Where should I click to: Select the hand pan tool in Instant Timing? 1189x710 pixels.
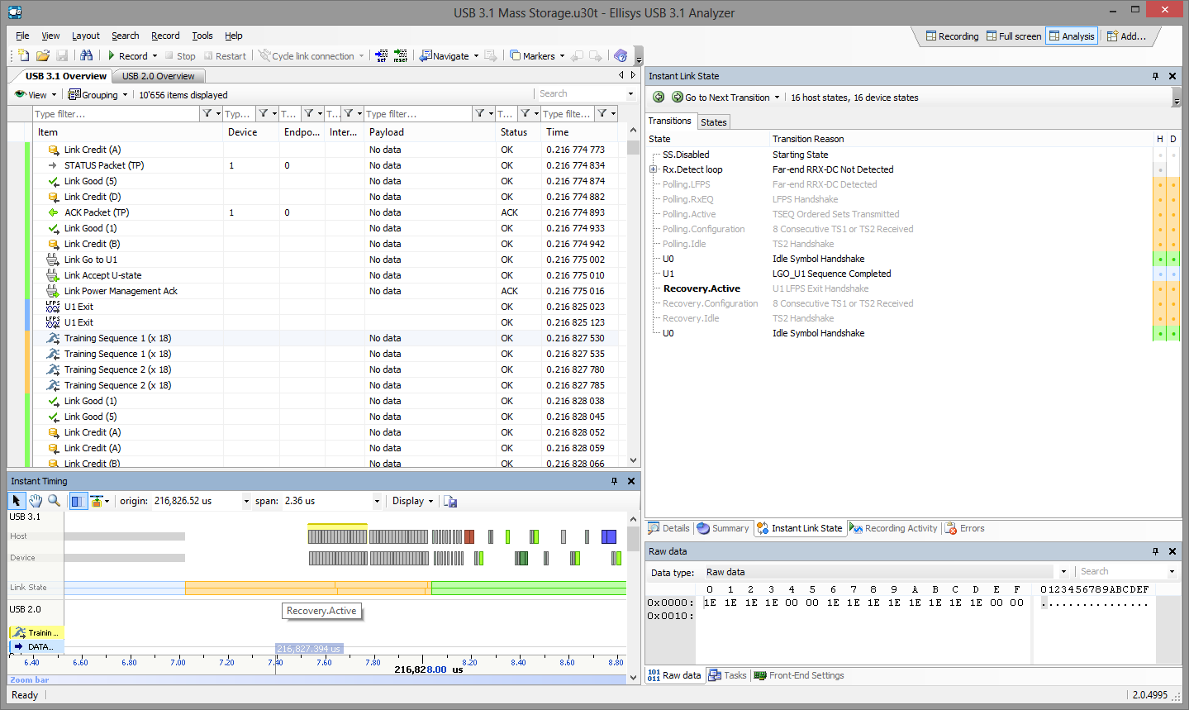(x=36, y=501)
